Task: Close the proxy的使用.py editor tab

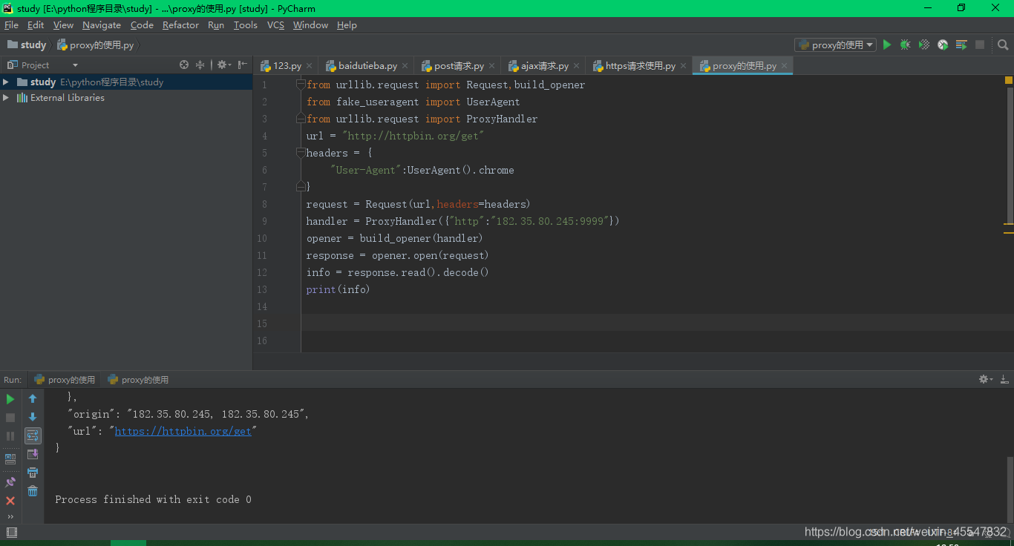Action: click(x=785, y=66)
